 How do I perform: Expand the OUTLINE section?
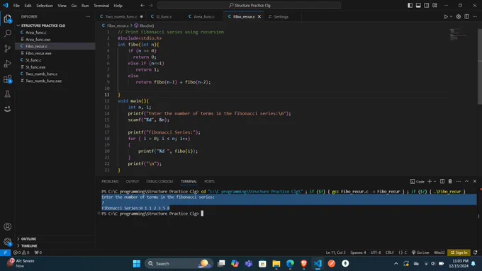(x=28, y=238)
